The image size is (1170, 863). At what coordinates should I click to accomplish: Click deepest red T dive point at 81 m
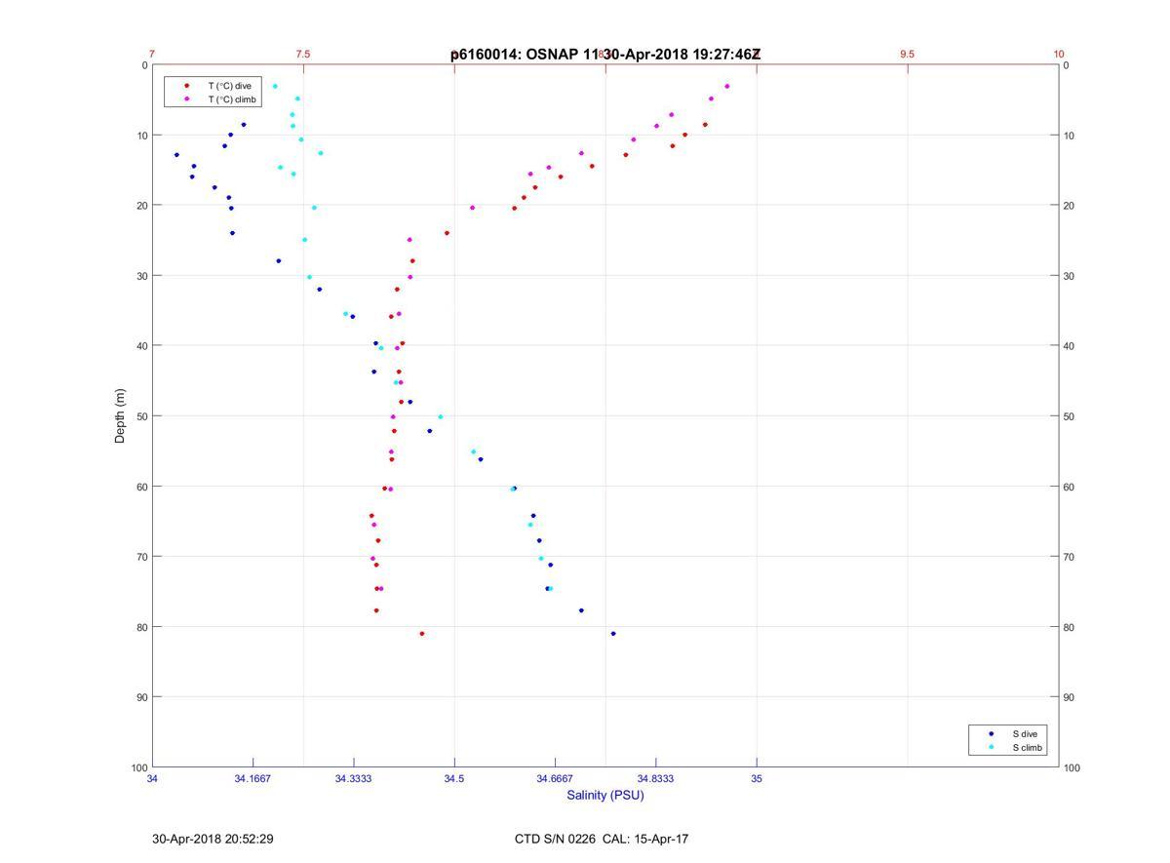[422, 634]
